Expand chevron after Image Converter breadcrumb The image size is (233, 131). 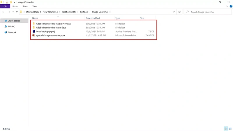pyautogui.click(x=110, y=12)
